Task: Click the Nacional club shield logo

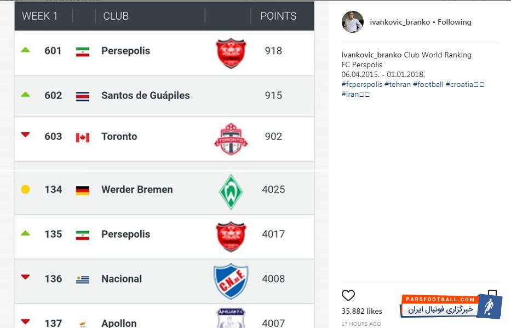Action: coord(231,281)
